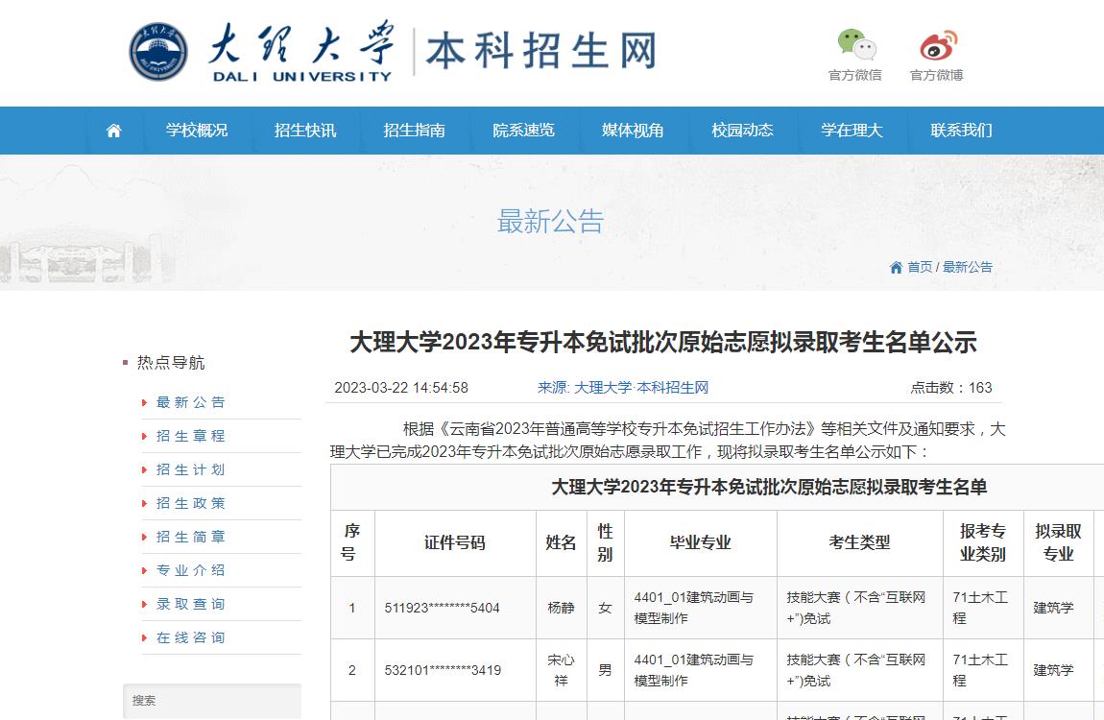Open 学在理大 in the navigation bar
The height and width of the screenshot is (720, 1104).
[852, 131]
